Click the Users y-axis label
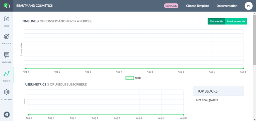Screen dimensions: 256x121 [x=25, y=102]
